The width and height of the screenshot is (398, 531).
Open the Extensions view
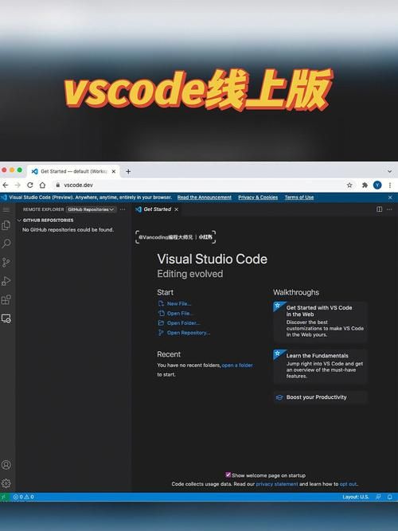[6, 299]
